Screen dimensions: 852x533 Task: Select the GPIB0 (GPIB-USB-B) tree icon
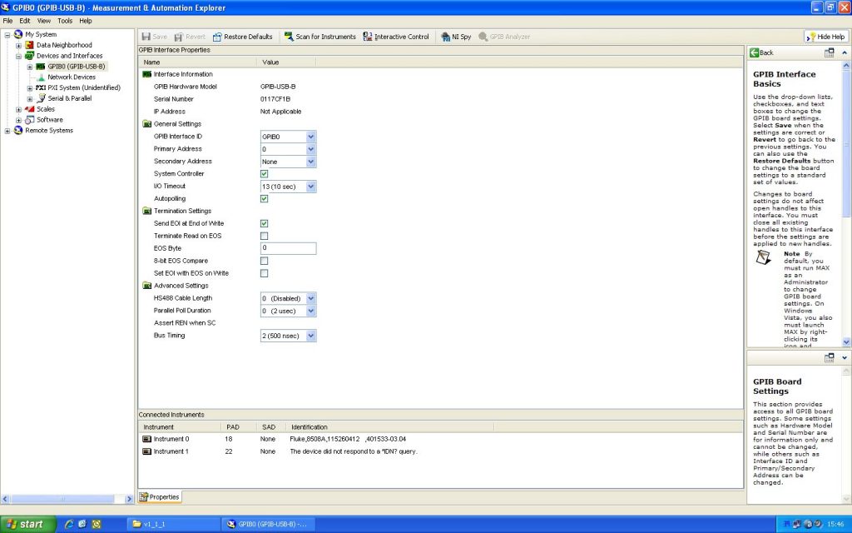coord(40,67)
